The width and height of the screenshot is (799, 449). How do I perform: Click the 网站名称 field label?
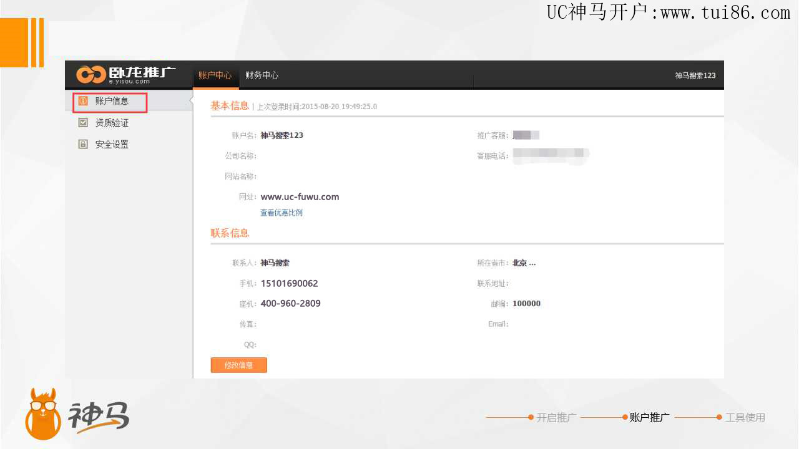241,176
